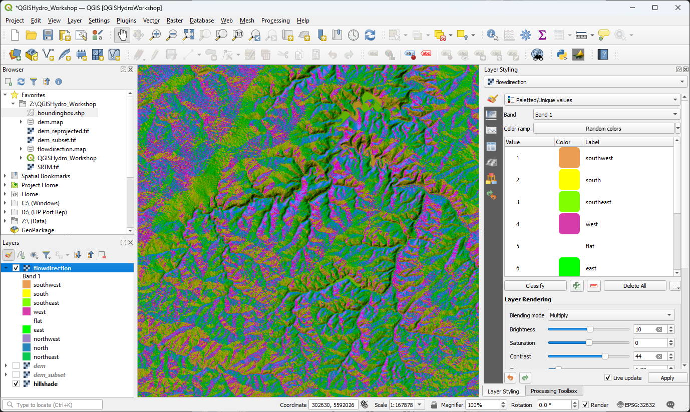
Task: Open the New GeoPackage Layer tool
Action: [x=32, y=55]
